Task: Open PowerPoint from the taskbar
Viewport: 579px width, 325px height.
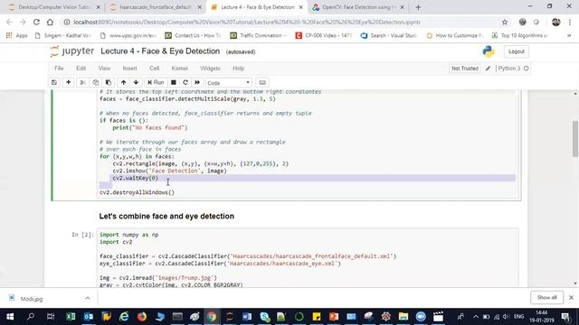Action: pos(334,317)
